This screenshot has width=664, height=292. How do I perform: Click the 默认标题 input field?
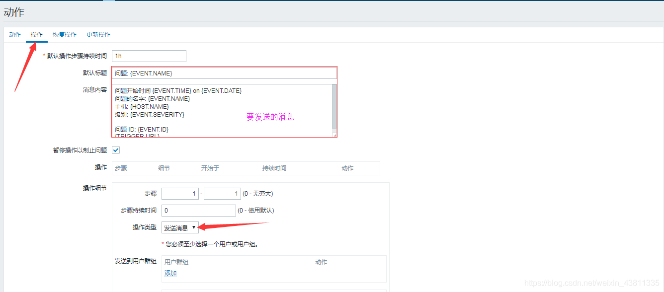click(x=224, y=73)
